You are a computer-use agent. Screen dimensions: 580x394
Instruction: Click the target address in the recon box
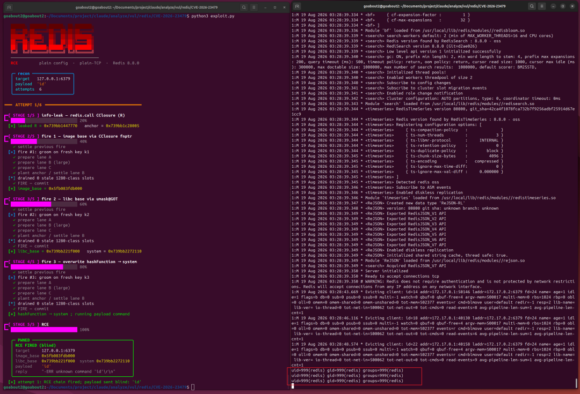pos(53,79)
